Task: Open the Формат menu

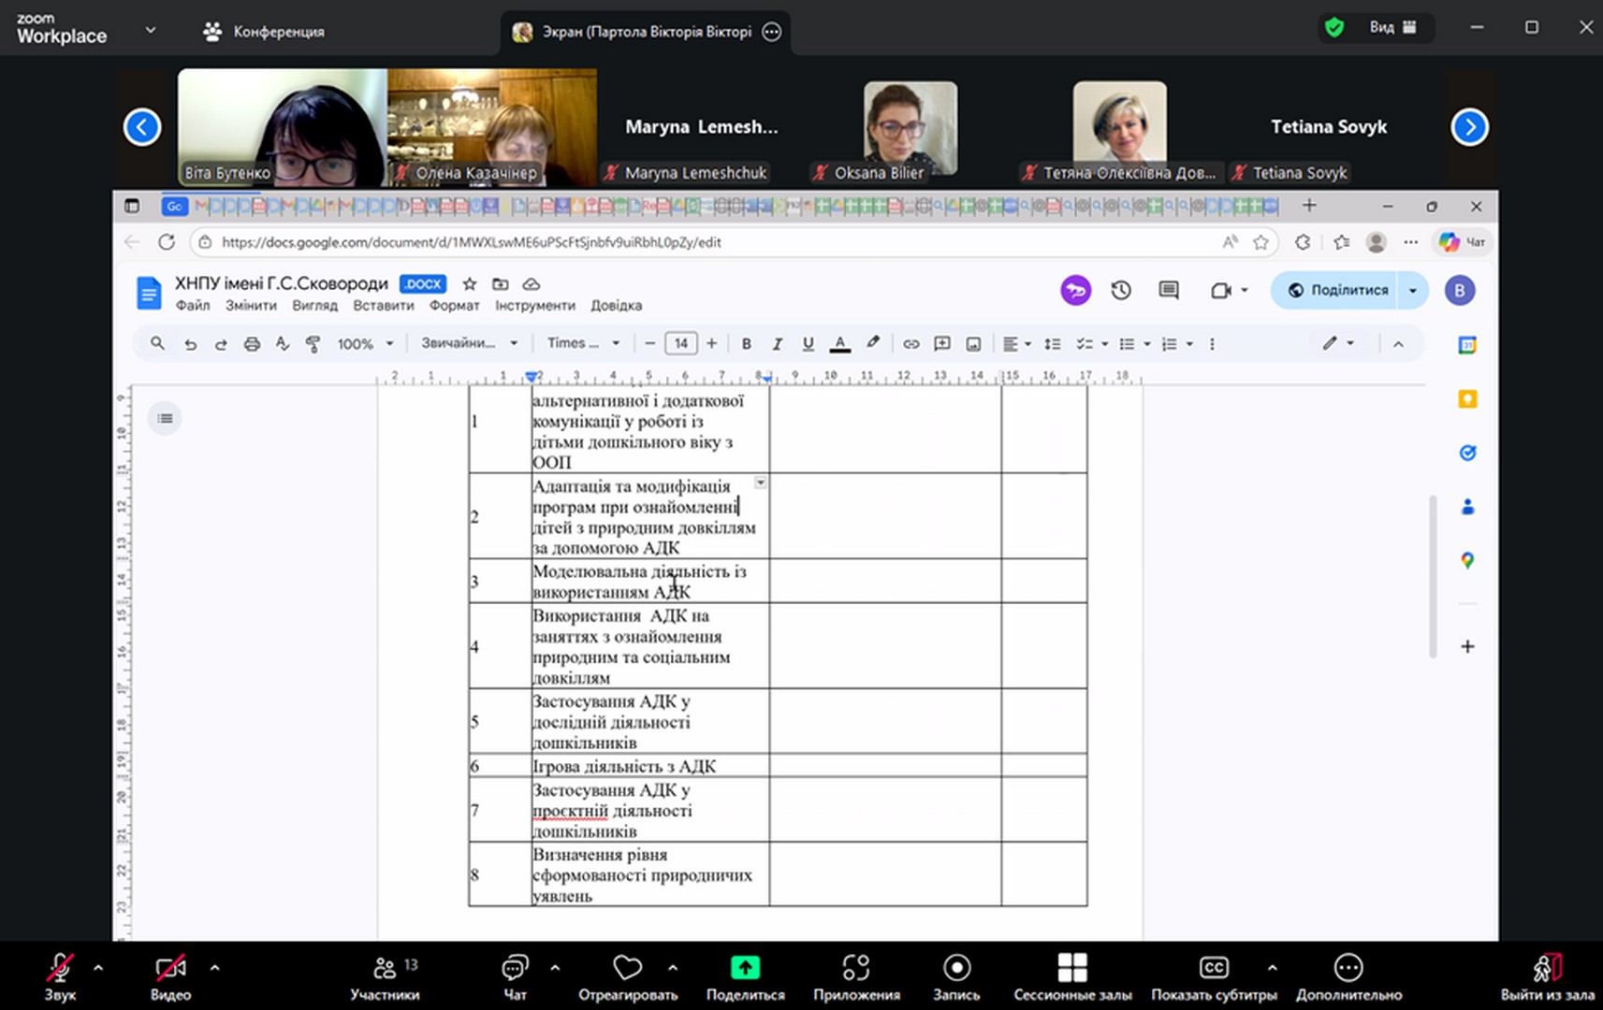Action: [x=454, y=306]
